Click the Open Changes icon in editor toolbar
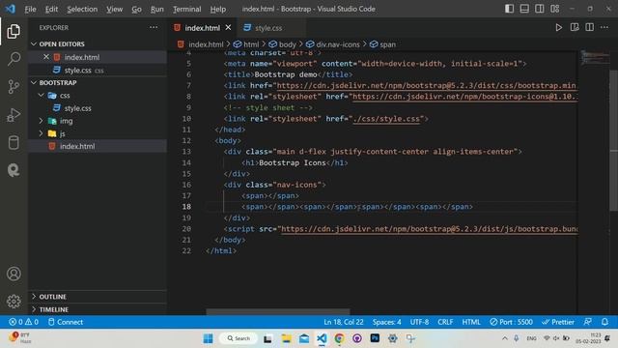 [575, 28]
